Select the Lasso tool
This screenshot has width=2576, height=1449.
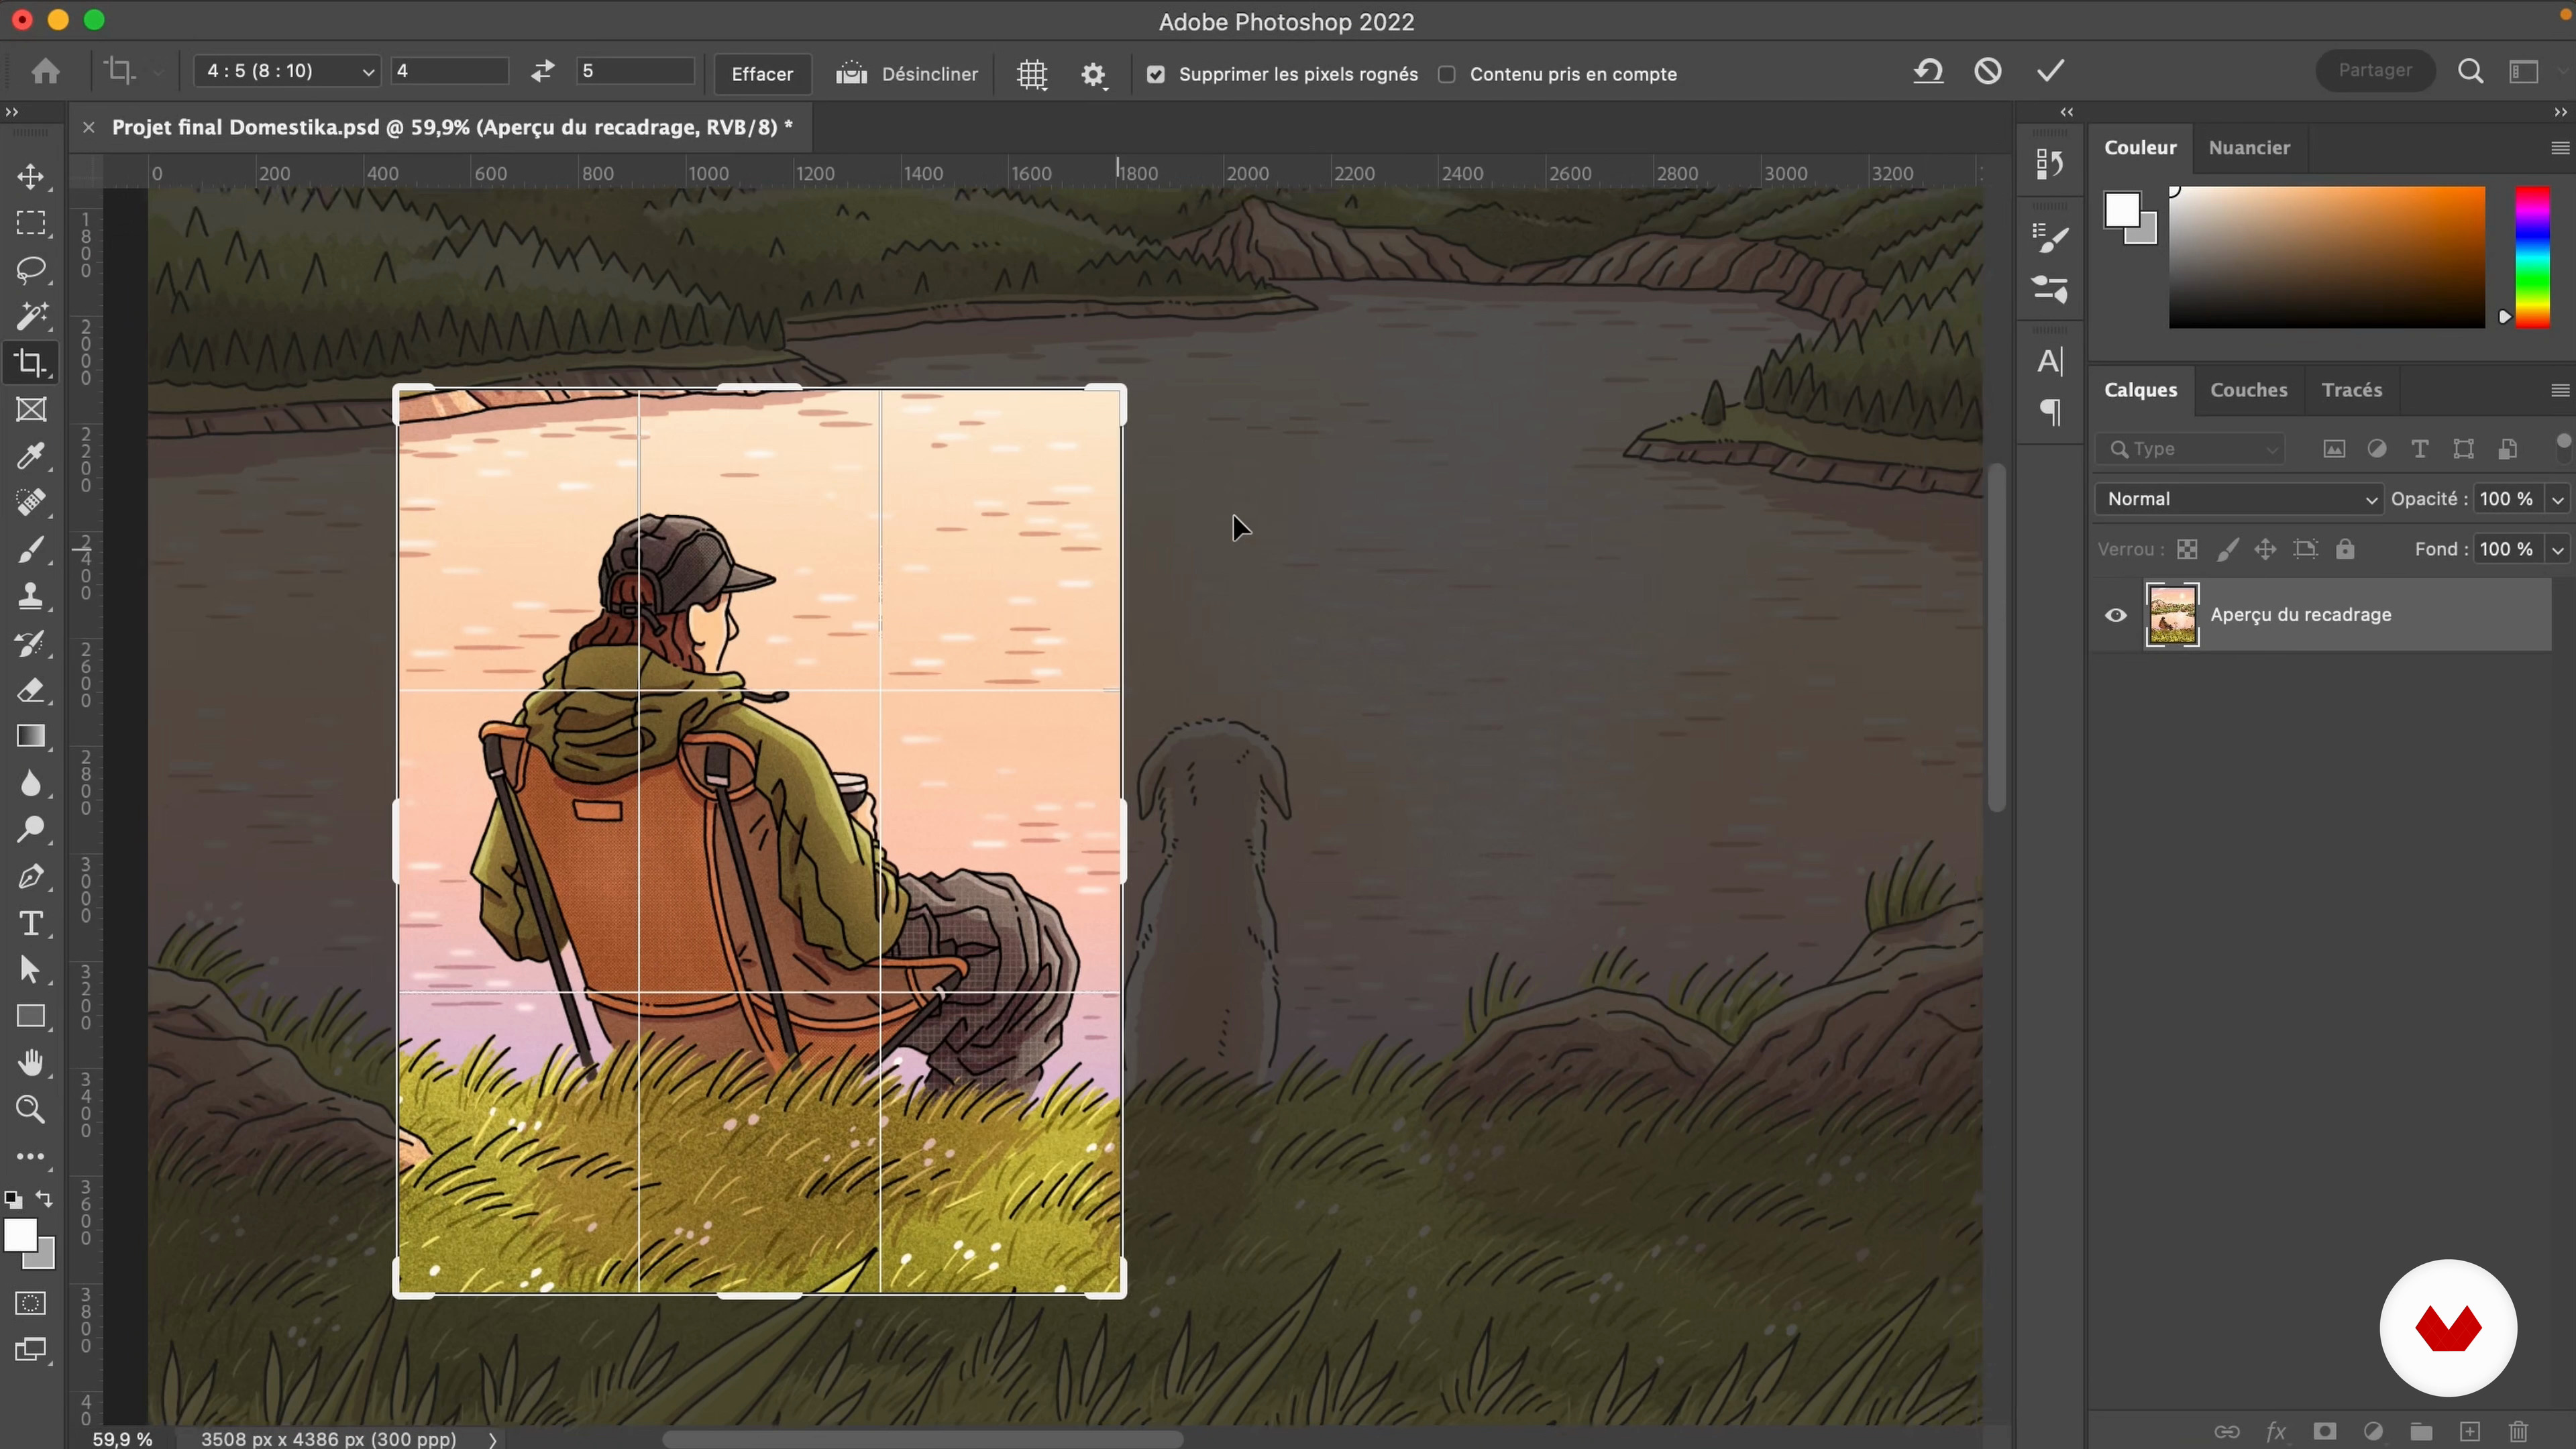(x=30, y=270)
